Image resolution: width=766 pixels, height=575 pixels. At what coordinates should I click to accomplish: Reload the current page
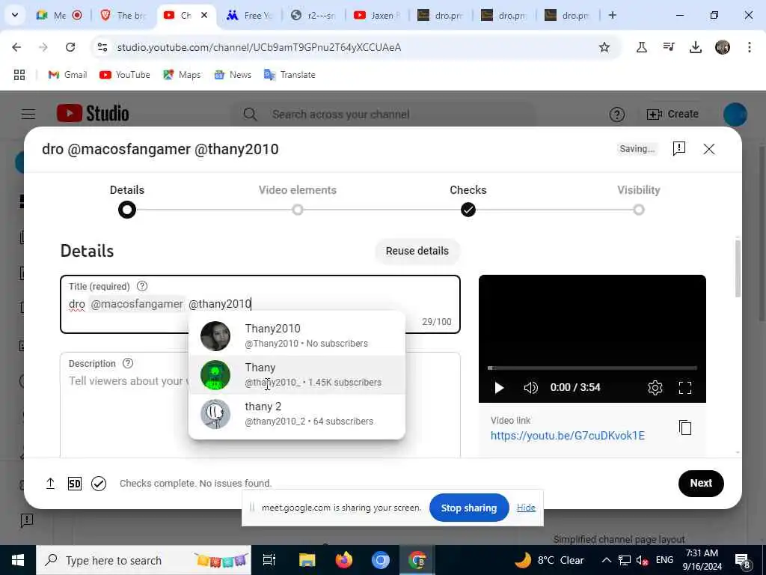(70, 47)
